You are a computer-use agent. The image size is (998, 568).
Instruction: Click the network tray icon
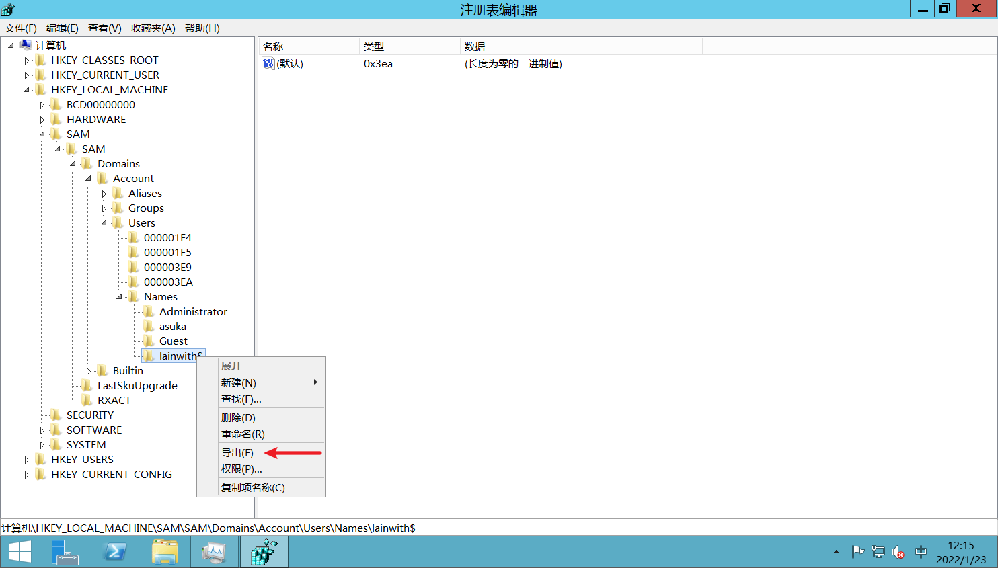coord(878,552)
